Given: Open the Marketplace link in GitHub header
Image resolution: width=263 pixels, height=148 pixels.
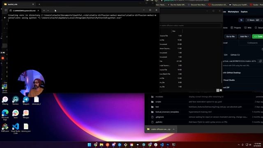Looking at the screenshot, I should [x=233, y=12].
